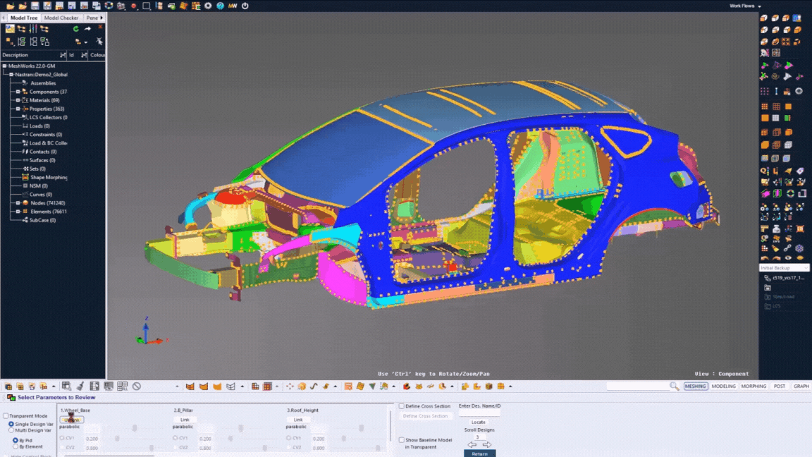
Task: Click the Enter Des. Name/ID input field
Action: tap(479, 414)
